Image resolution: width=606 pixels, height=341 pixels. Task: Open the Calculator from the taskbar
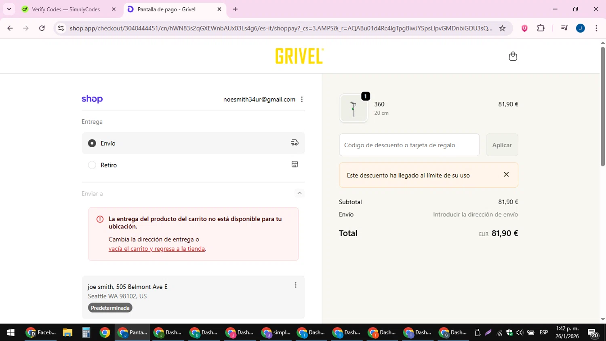(86, 333)
